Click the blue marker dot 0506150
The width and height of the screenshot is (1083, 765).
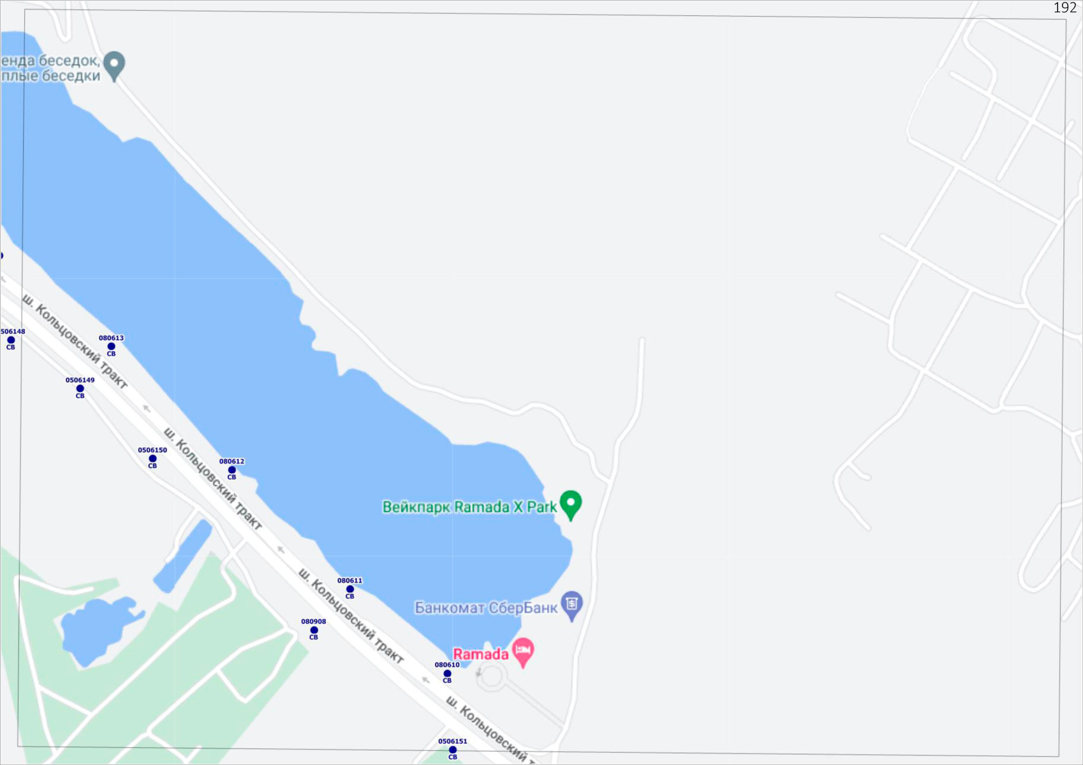152,459
